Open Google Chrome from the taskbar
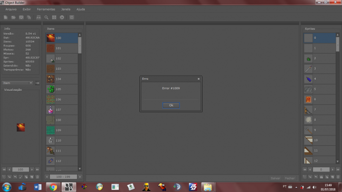This screenshot has height=192, width=342. (53, 187)
